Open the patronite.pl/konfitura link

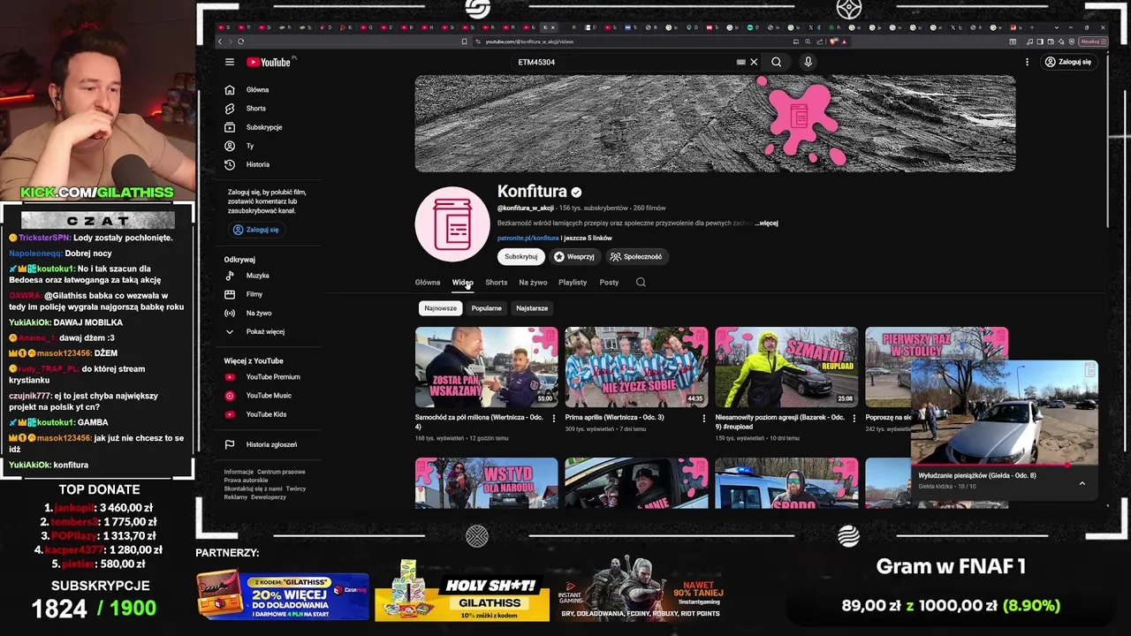528,238
